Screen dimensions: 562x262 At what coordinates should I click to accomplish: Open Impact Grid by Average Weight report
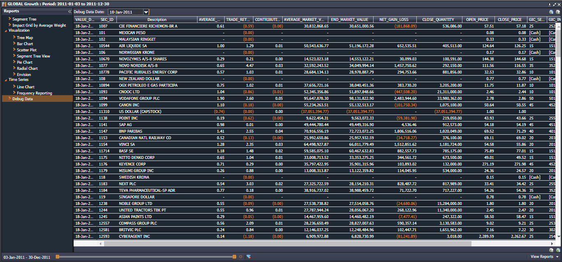tap(39, 25)
